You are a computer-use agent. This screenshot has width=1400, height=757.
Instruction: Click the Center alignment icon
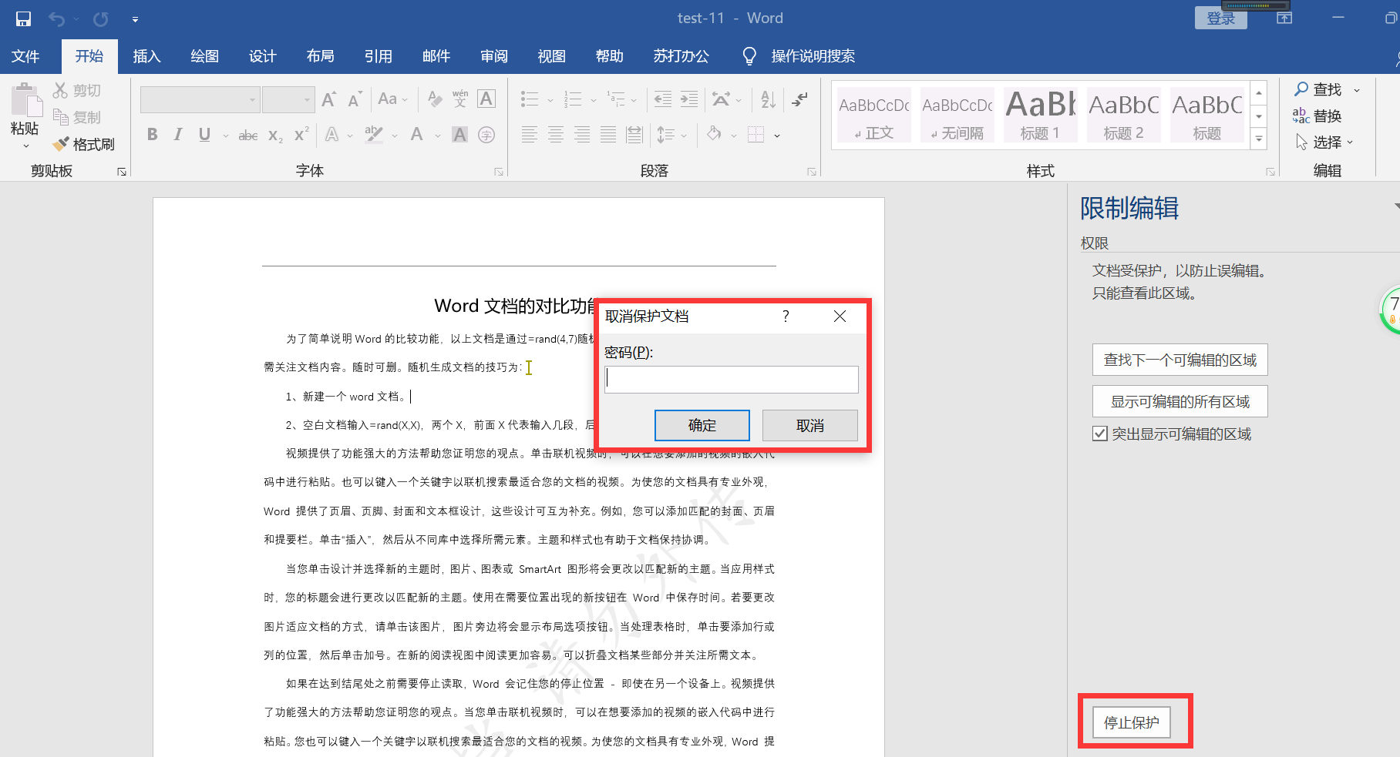[x=556, y=135]
